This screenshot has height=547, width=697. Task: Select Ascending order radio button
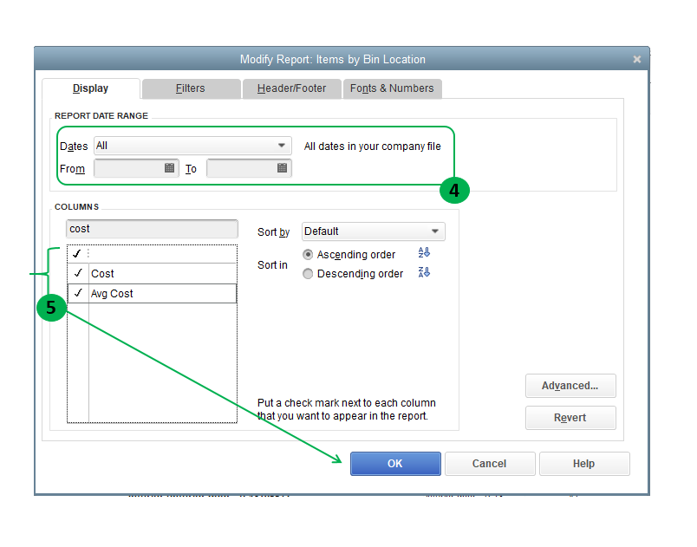pos(308,255)
